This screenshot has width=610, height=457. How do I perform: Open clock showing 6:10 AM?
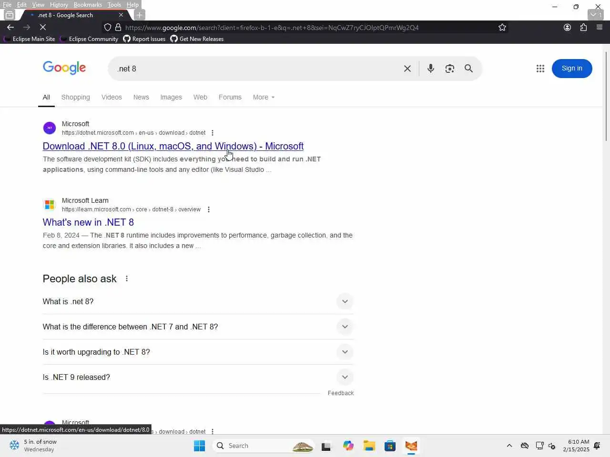[x=576, y=446]
